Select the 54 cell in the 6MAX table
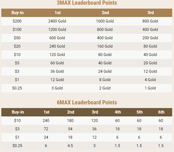Image resolution: width=174 pixels, height=152 pixels. pos(70,129)
